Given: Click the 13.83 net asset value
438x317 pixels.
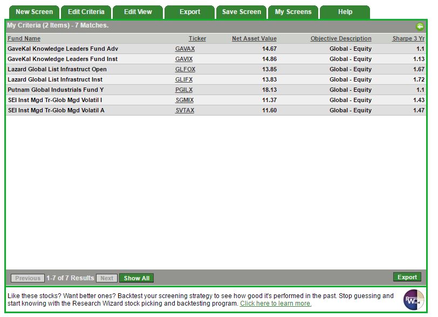Looking at the screenshot, I should tap(269, 80).
